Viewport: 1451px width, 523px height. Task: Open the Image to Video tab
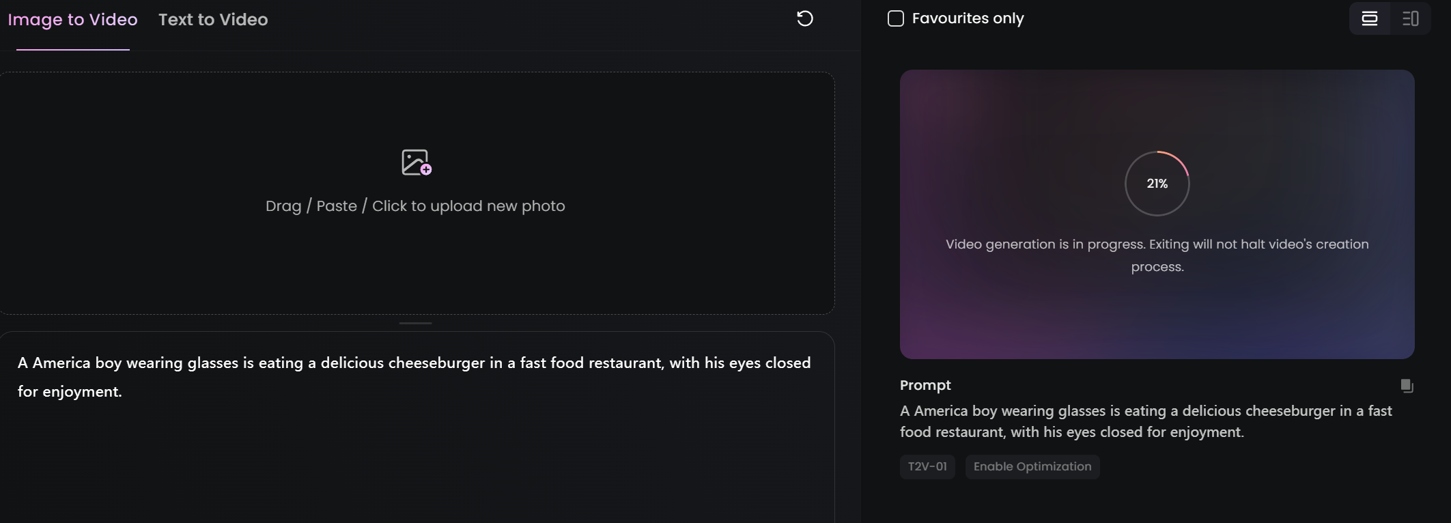pos(72,20)
